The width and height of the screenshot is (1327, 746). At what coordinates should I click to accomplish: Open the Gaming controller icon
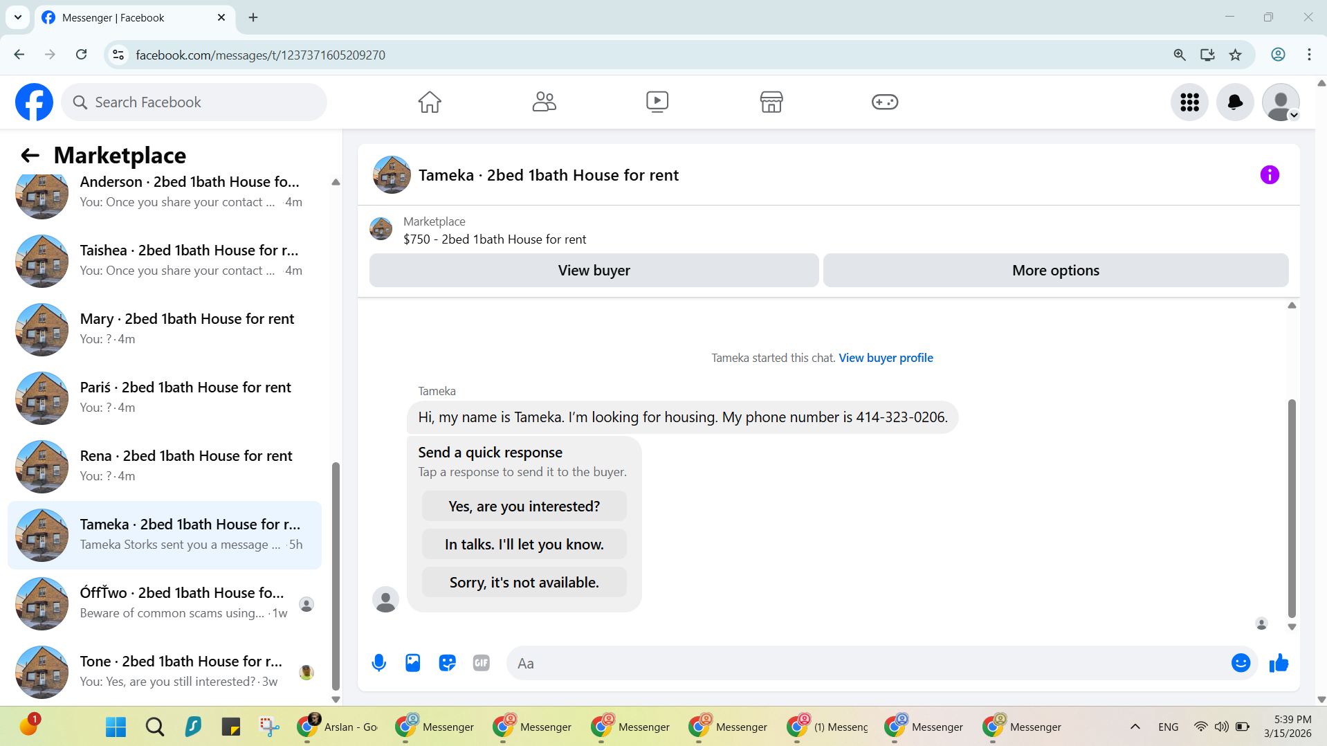pyautogui.click(x=885, y=102)
